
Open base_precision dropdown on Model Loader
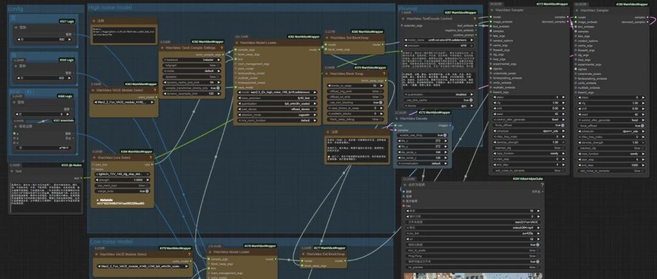[277, 98]
